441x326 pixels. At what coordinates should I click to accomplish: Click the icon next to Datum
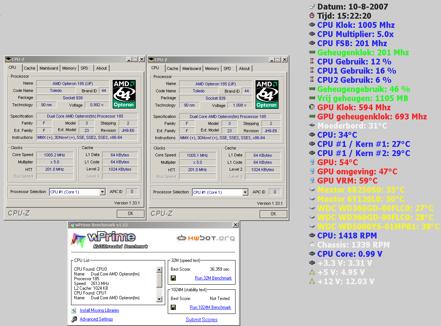(x=312, y=7)
